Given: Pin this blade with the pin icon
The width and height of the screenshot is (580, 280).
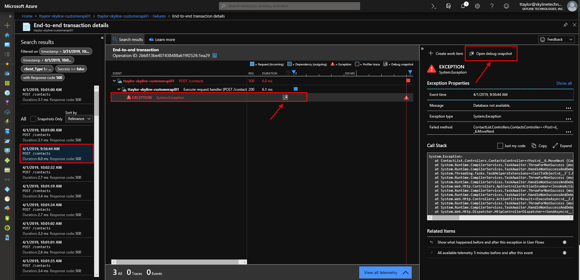Looking at the screenshot, I should (565, 25).
